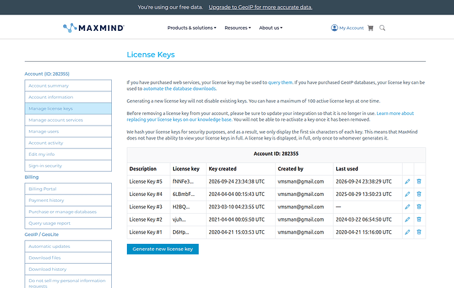Expand Products & solutions dropdown
Image resolution: width=454 pixels, height=288 pixels.
(x=191, y=28)
